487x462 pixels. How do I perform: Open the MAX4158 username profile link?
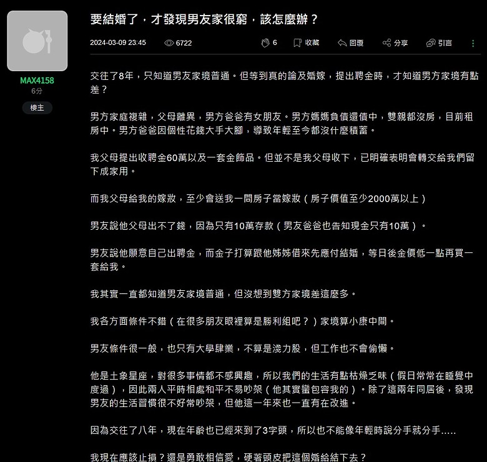tap(37, 81)
